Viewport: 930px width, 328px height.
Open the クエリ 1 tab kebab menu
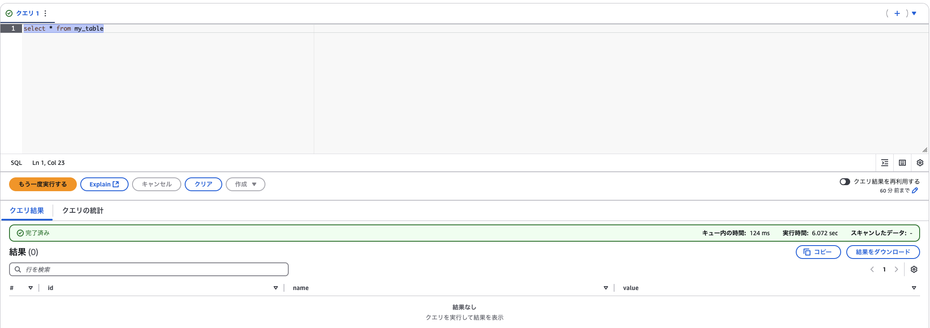[x=45, y=13]
